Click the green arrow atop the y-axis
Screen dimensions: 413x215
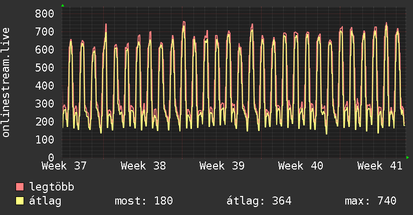click(63, 5)
